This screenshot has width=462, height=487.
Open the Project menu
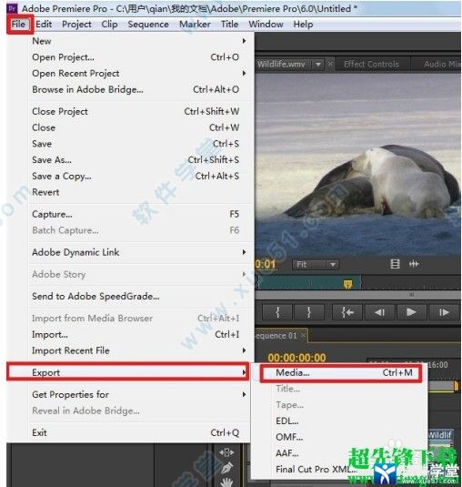coord(76,25)
